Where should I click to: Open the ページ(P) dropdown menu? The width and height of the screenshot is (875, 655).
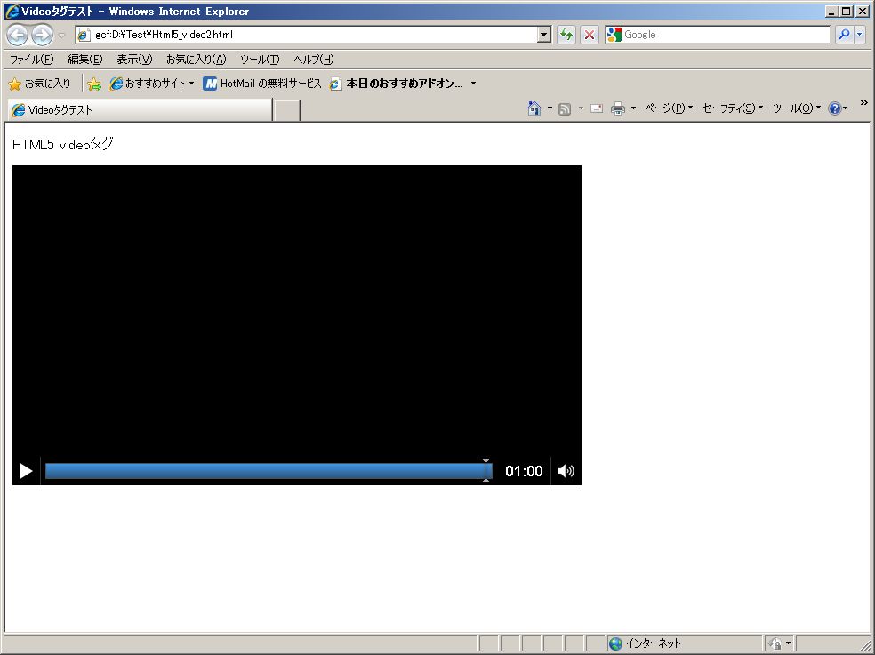(668, 108)
